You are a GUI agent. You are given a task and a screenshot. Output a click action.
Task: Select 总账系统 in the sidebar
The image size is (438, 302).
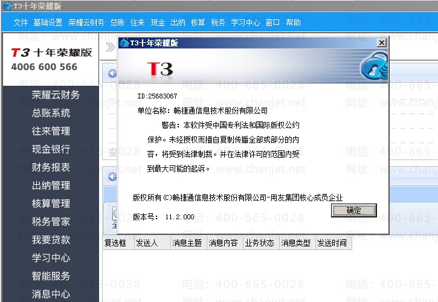51,113
